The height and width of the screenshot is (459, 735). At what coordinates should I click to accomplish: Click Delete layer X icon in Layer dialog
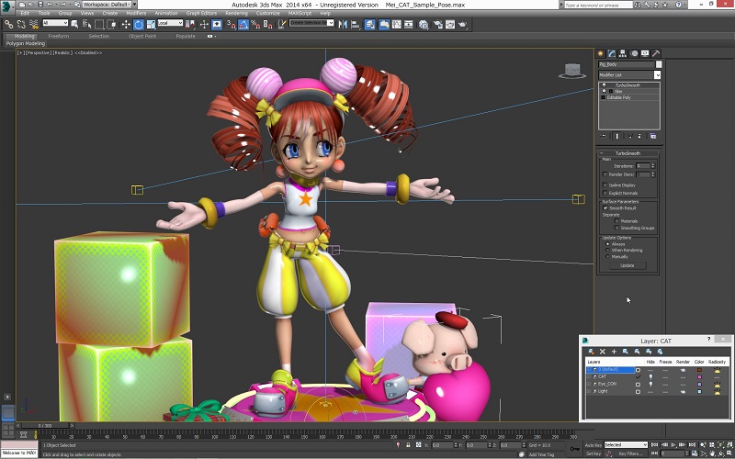(603, 352)
